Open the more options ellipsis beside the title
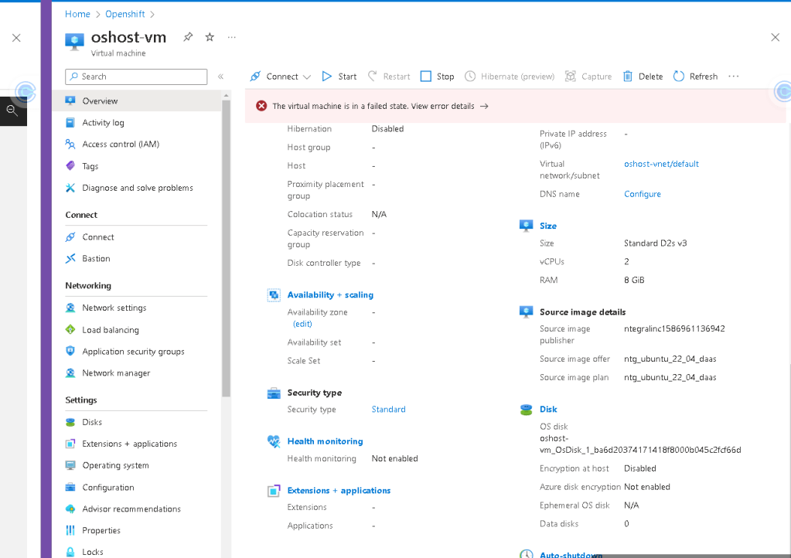 click(231, 37)
